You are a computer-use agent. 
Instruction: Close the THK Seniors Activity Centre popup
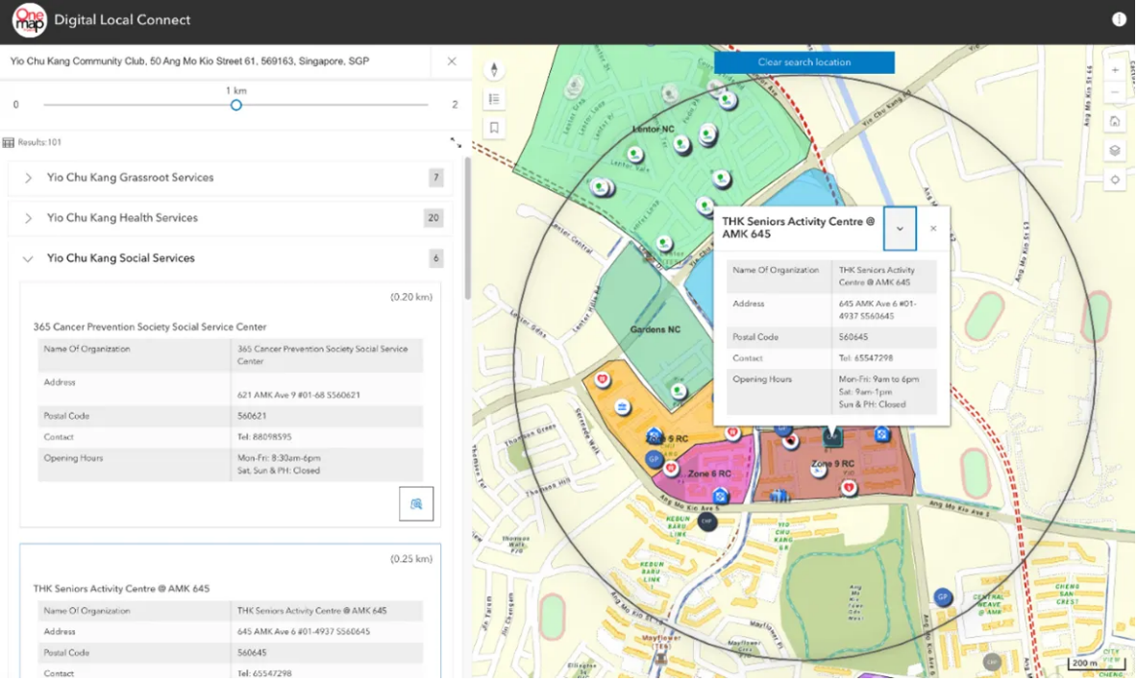[x=933, y=229]
